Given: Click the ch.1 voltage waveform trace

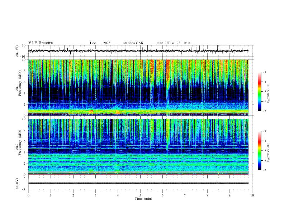Looking at the screenshot, I should pos(138,51).
